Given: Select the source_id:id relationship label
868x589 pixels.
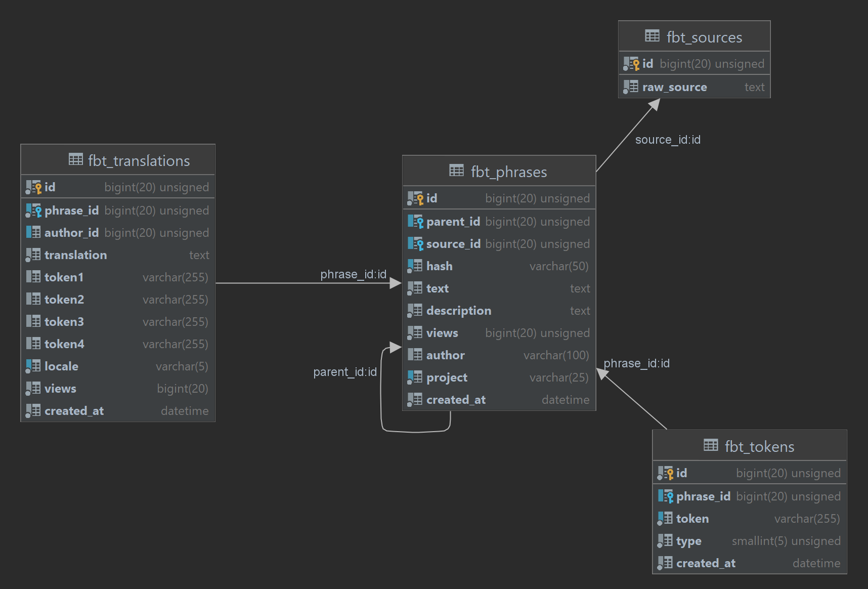Looking at the screenshot, I should coord(668,140).
